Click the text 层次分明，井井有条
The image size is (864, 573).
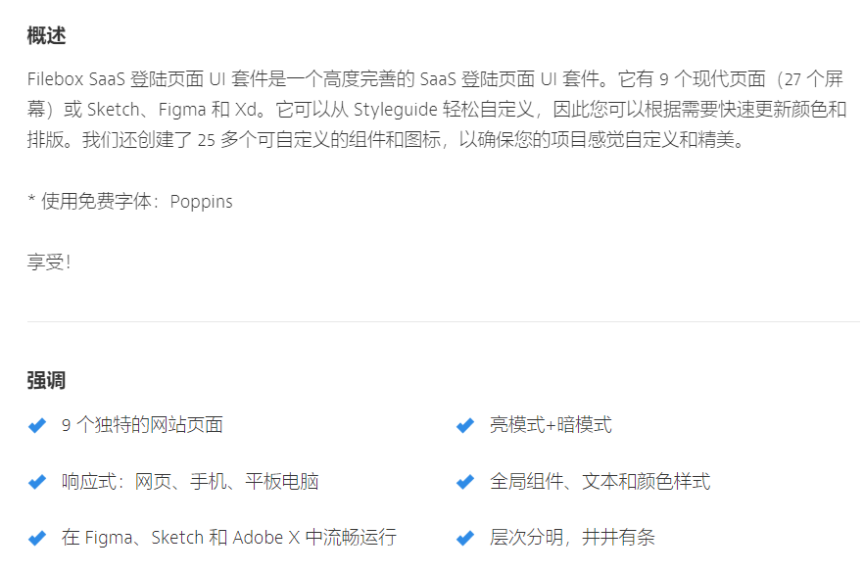(572, 537)
